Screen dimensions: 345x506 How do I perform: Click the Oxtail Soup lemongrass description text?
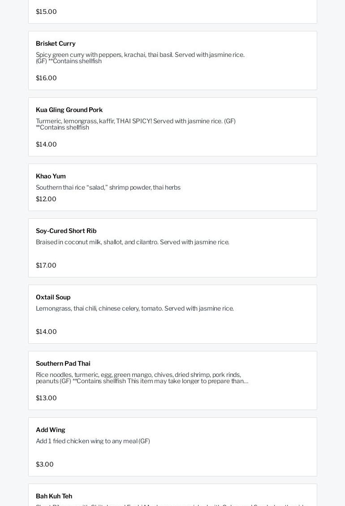tap(134, 308)
